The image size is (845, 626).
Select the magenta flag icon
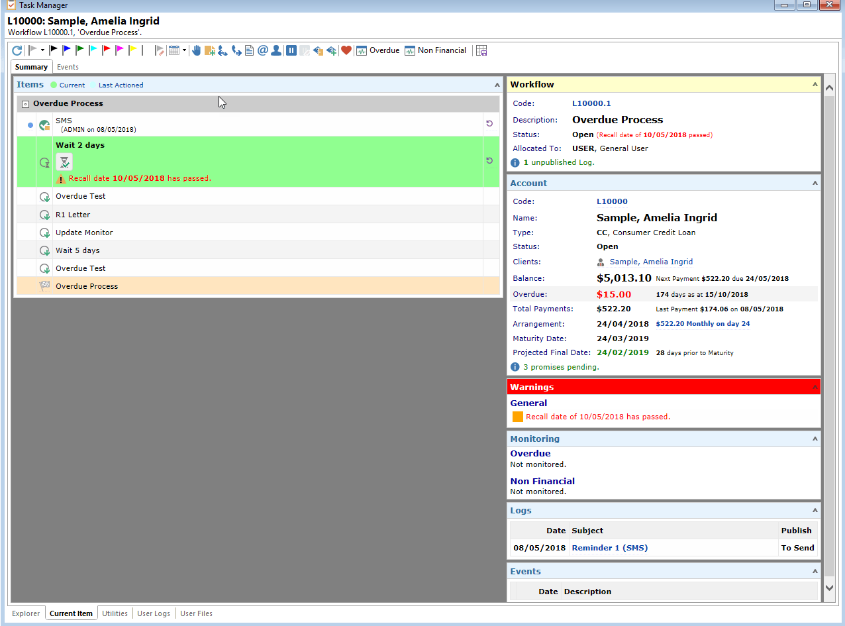(120, 50)
